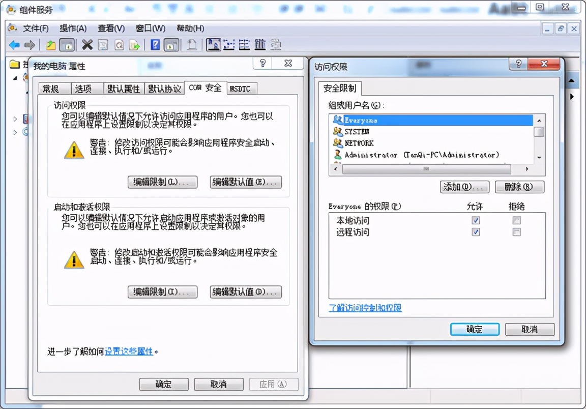Open the 了解访问控制和权限 link
This screenshot has height=409, width=586.
click(x=364, y=308)
